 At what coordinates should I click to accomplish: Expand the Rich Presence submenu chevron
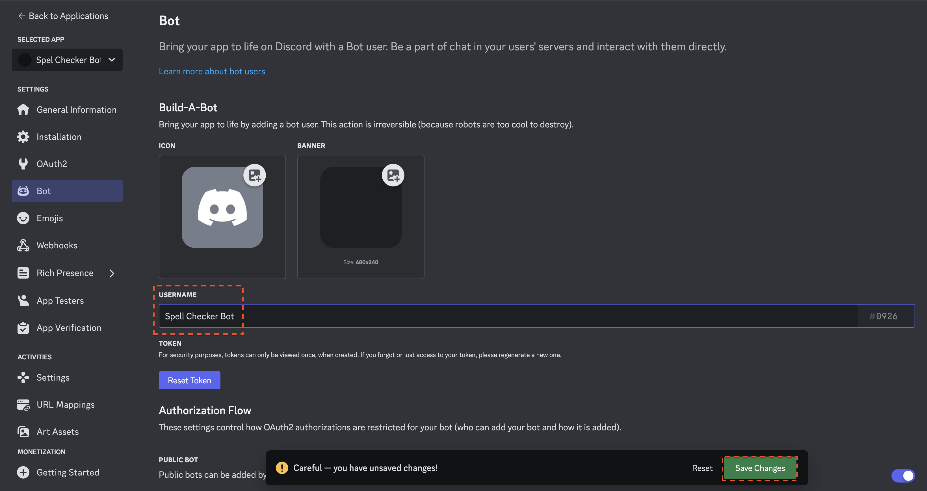[x=112, y=273]
